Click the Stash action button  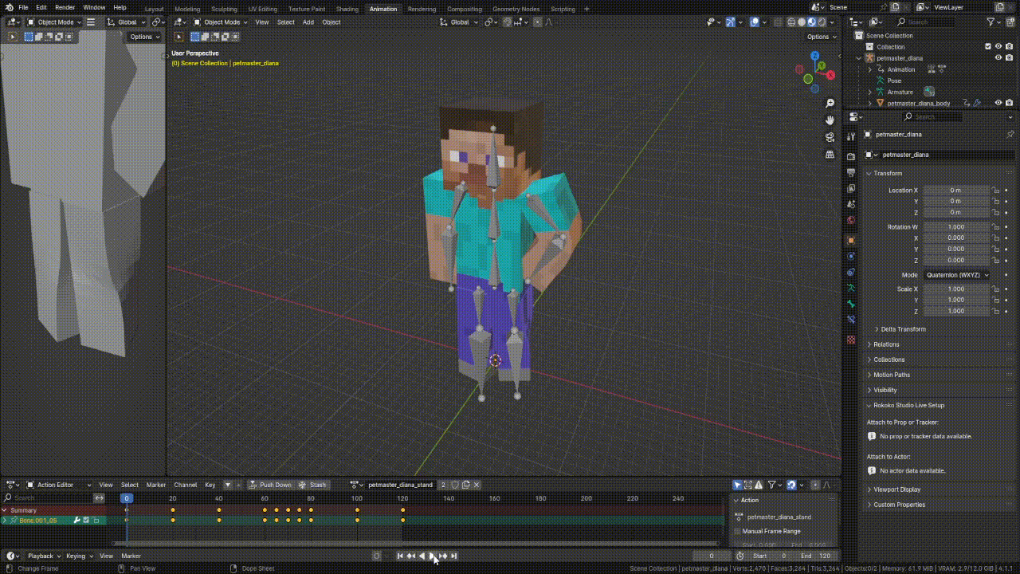[312, 485]
